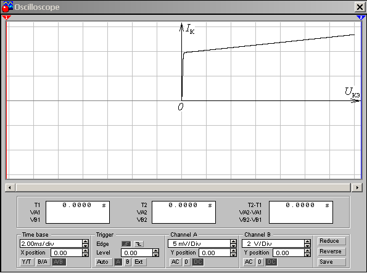This screenshot has height=273, width=367.
Task: Set trigger source to channel A
Action: (x=118, y=262)
